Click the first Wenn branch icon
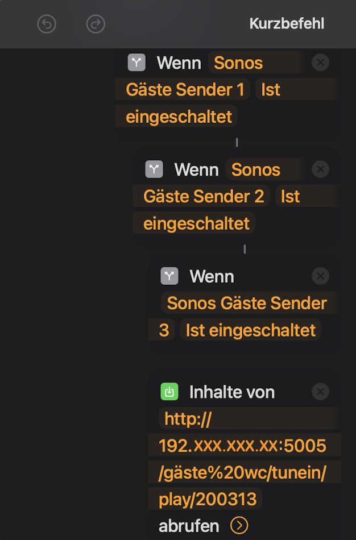 point(136,62)
